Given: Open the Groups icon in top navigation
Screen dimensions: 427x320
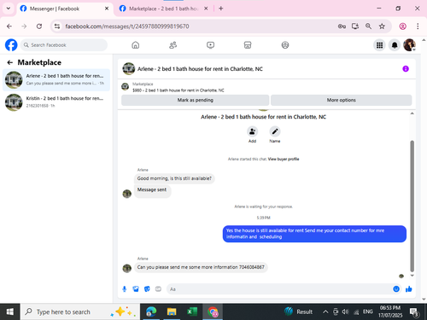Looking at the screenshot, I should 285,45.
